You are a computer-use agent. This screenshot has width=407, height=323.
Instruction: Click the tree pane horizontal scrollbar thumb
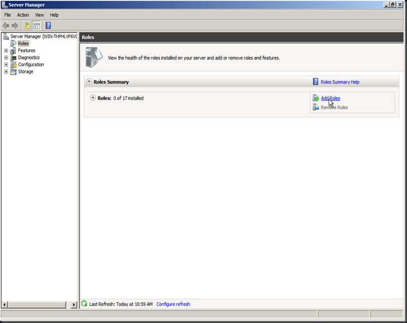click(x=37, y=304)
